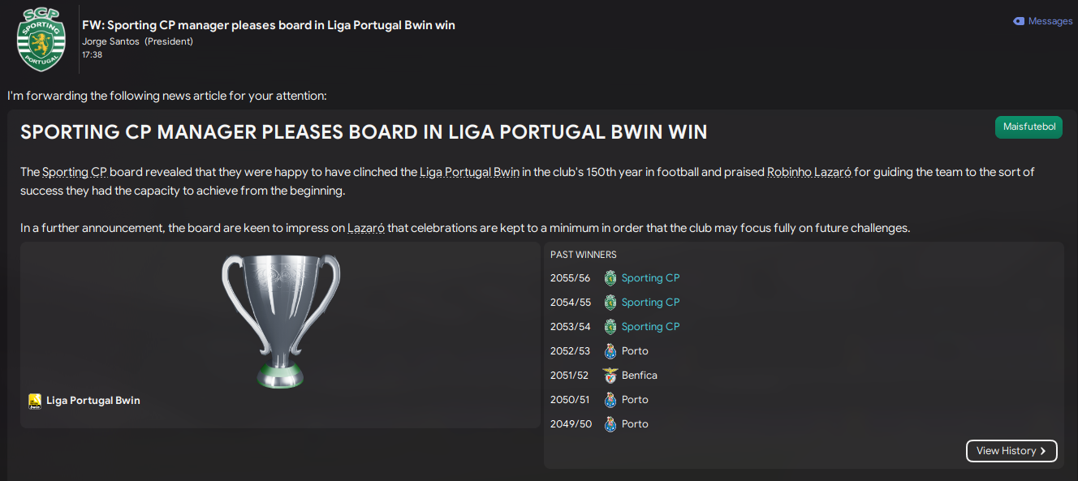Viewport: 1078px width, 481px height.
Task: Click Porto badge beside 2052/53
Action: (610, 351)
